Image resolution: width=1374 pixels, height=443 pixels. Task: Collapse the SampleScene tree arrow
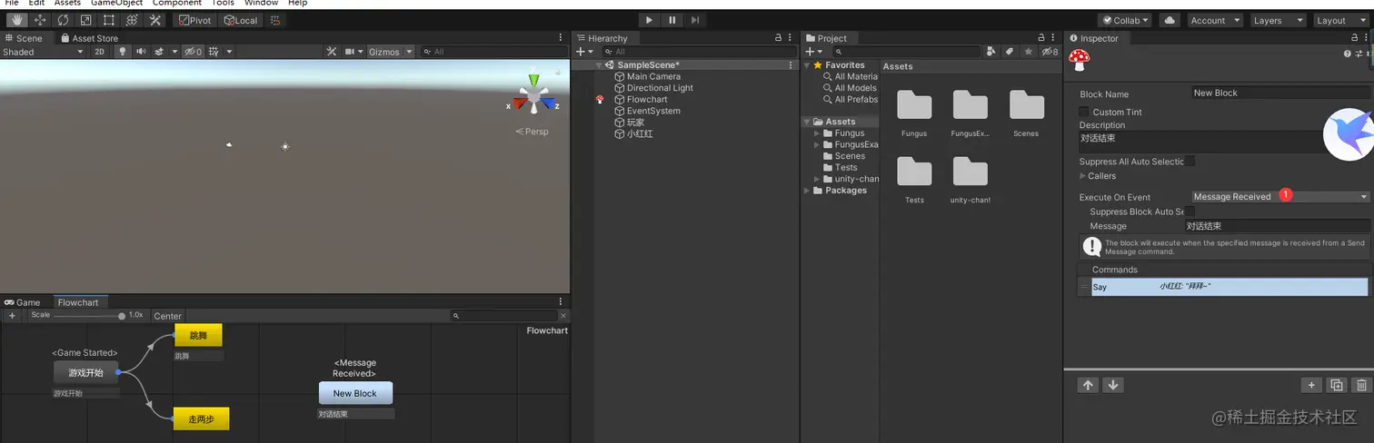click(599, 65)
